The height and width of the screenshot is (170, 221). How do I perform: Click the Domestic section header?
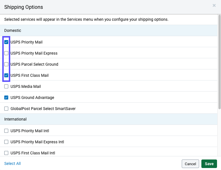point(13,30)
